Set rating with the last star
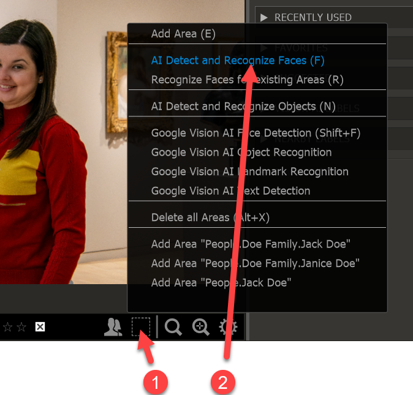The image size is (413, 395). pos(21,327)
